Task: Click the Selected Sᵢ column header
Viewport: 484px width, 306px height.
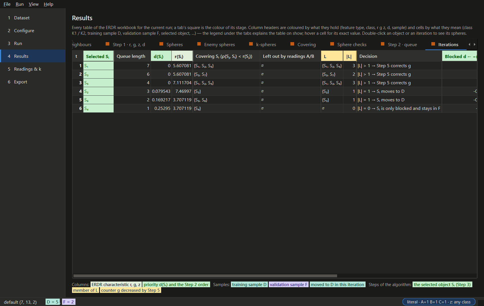Action: (99, 56)
